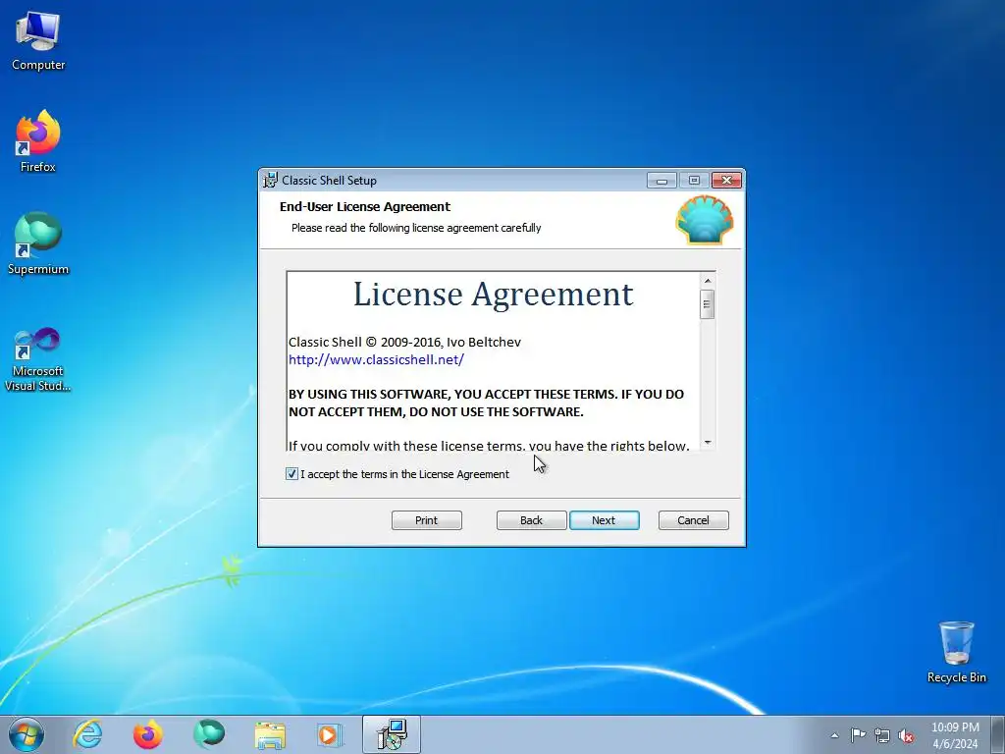This screenshot has height=754, width=1005.
Task: Click the Classic Shell Setup title bar icon
Action: point(271,181)
